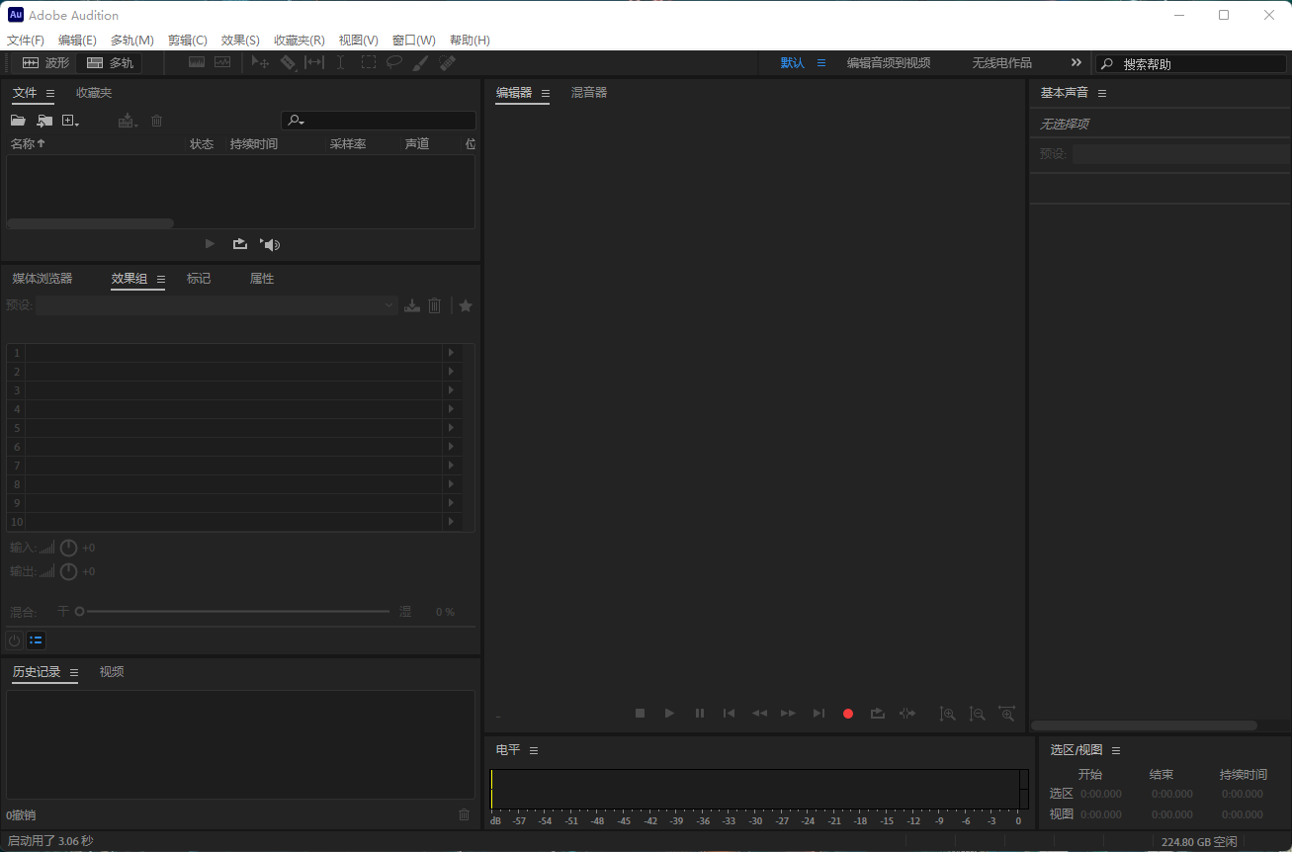This screenshot has width=1292, height=852.
Task: Click the Zoom In (Time) icon
Action: coord(1006,713)
